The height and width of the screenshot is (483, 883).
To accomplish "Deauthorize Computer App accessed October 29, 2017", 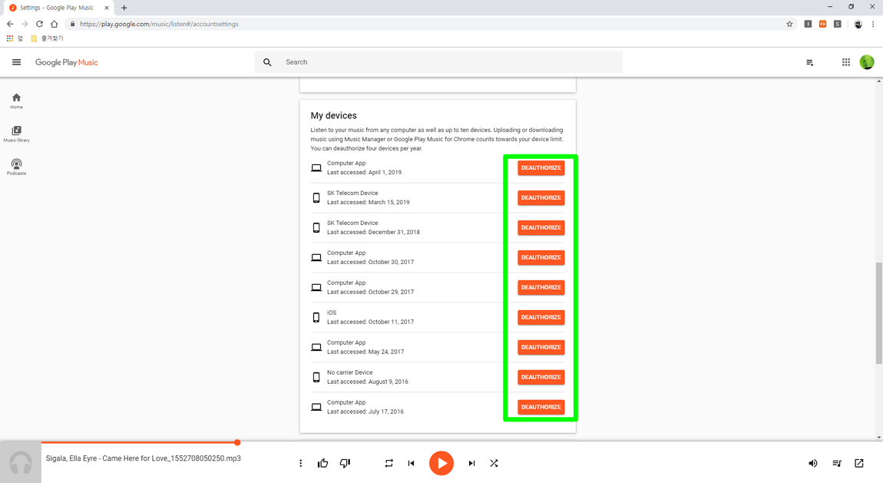I will pos(541,287).
